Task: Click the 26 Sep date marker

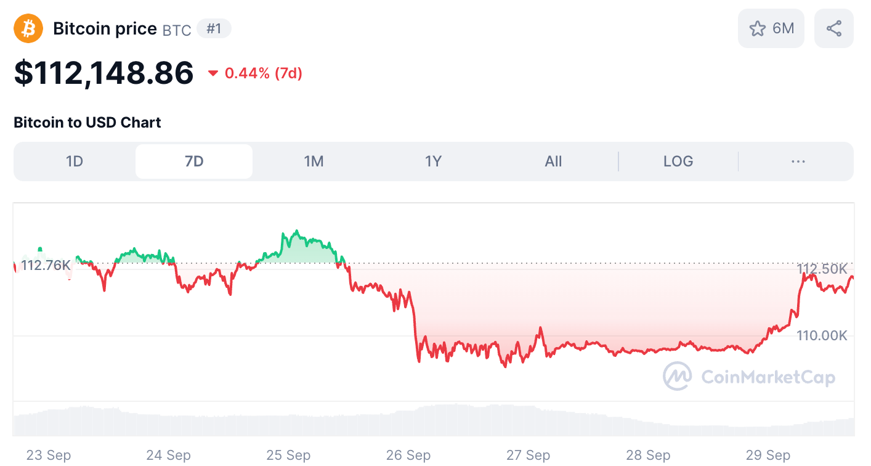Action: 408,456
